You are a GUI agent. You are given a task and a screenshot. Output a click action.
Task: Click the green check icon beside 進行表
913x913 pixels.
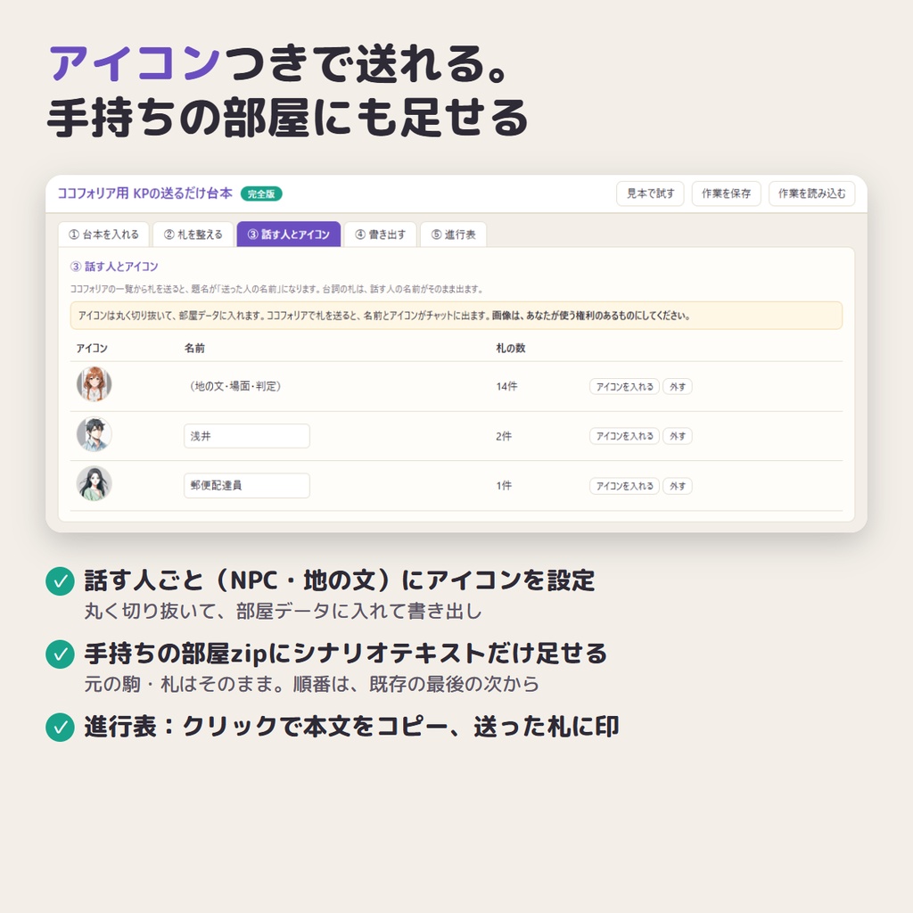[60, 728]
